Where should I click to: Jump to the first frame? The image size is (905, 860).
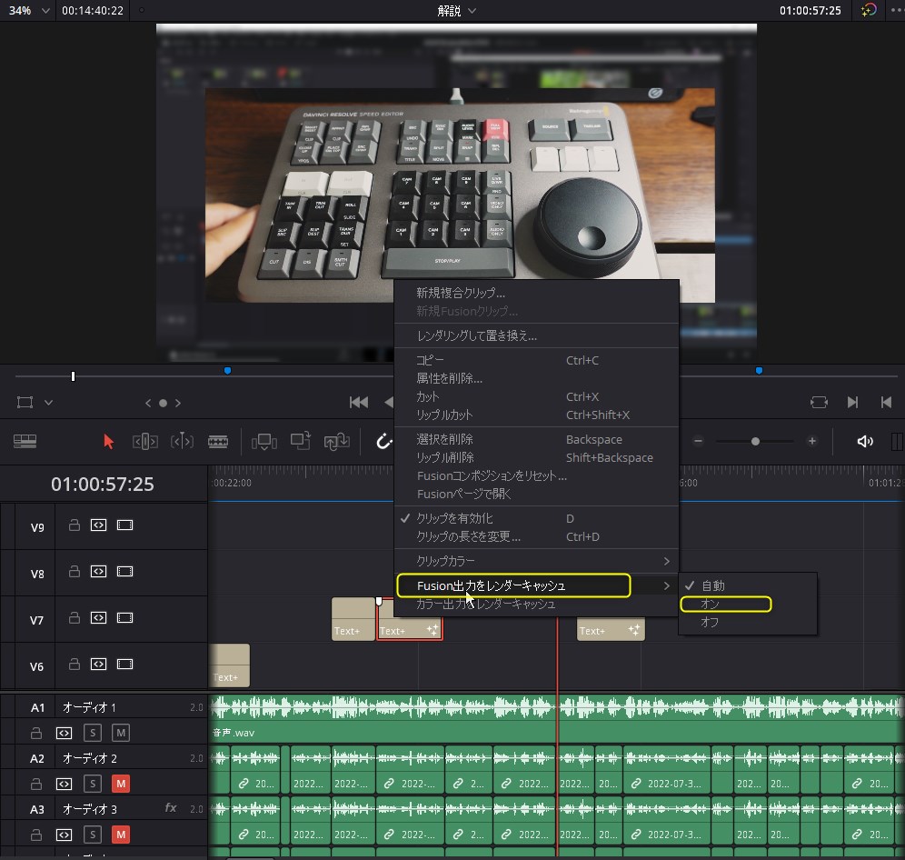(x=358, y=402)
